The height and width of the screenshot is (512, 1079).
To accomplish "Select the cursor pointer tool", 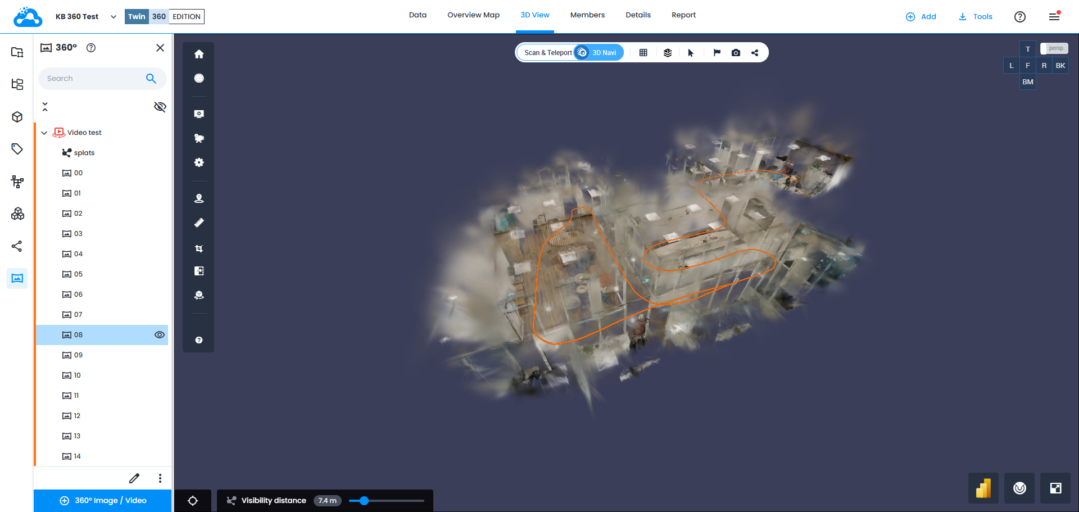I will click(691, 52).
